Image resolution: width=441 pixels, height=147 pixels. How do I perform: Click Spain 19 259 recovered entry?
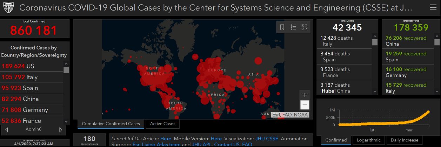click(x=408, y=56)
